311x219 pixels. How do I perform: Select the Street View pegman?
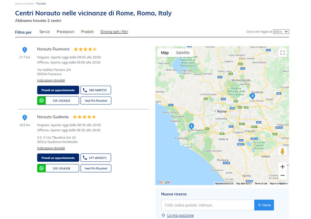(283, 151)
